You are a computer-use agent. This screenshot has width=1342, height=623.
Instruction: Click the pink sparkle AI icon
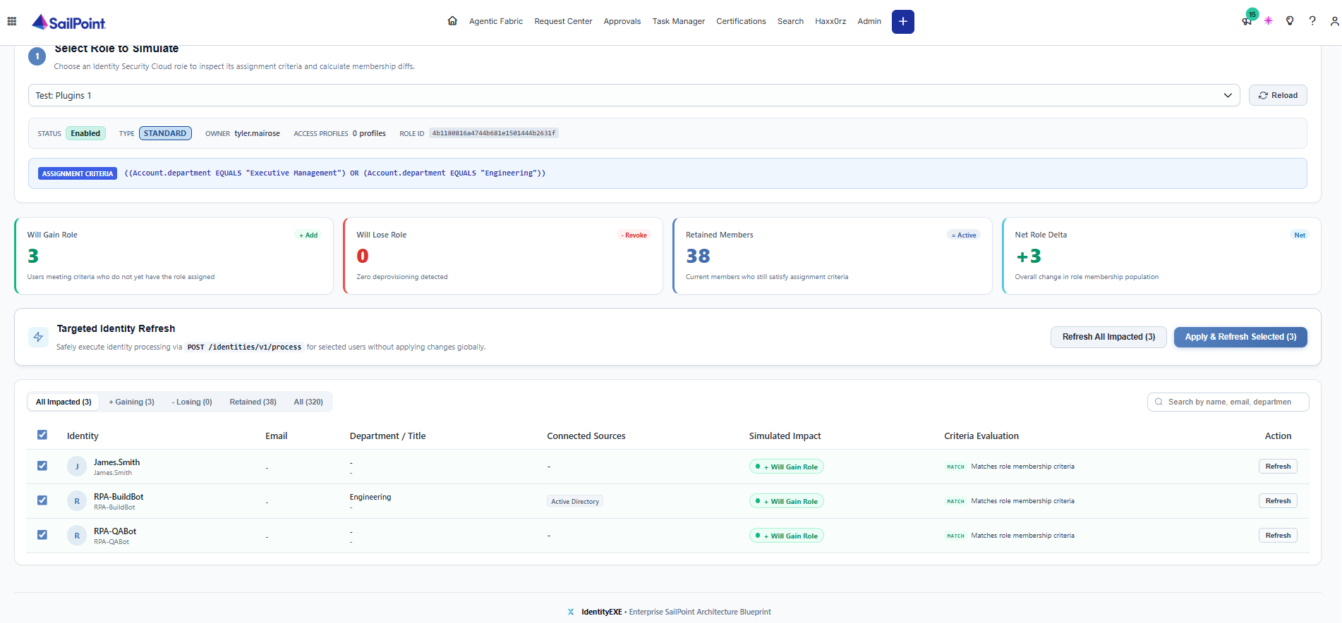[1269, 21]
